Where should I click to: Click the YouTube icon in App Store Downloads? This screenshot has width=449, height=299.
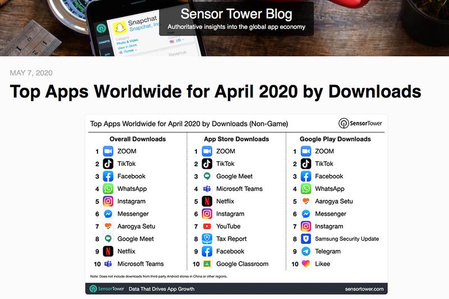pyautogui.click(x=207, y=226)
